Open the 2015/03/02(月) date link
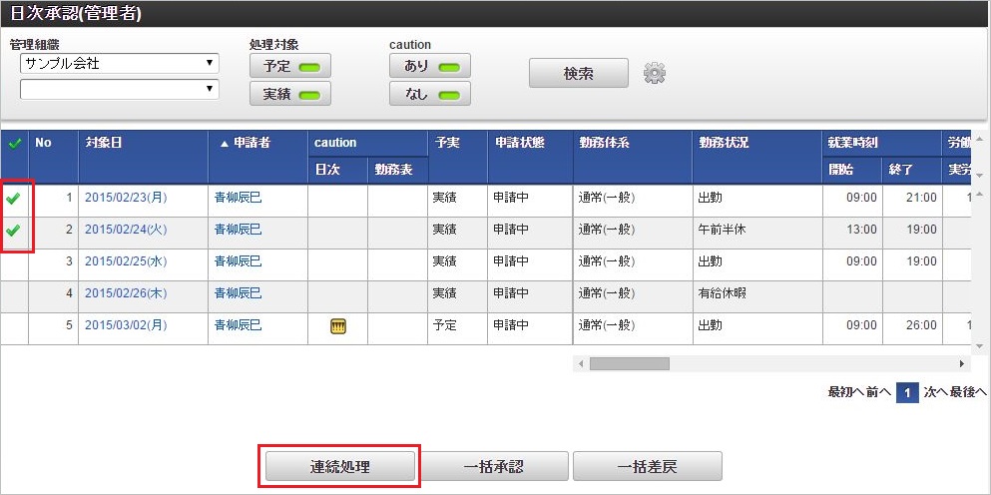991x495 pixels. tap(126, 325)
